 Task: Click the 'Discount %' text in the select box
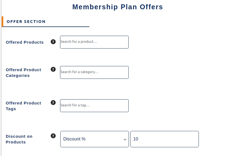click(74, 139)
